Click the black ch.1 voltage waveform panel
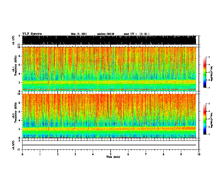The image size is (224, 173). (109, 40)
